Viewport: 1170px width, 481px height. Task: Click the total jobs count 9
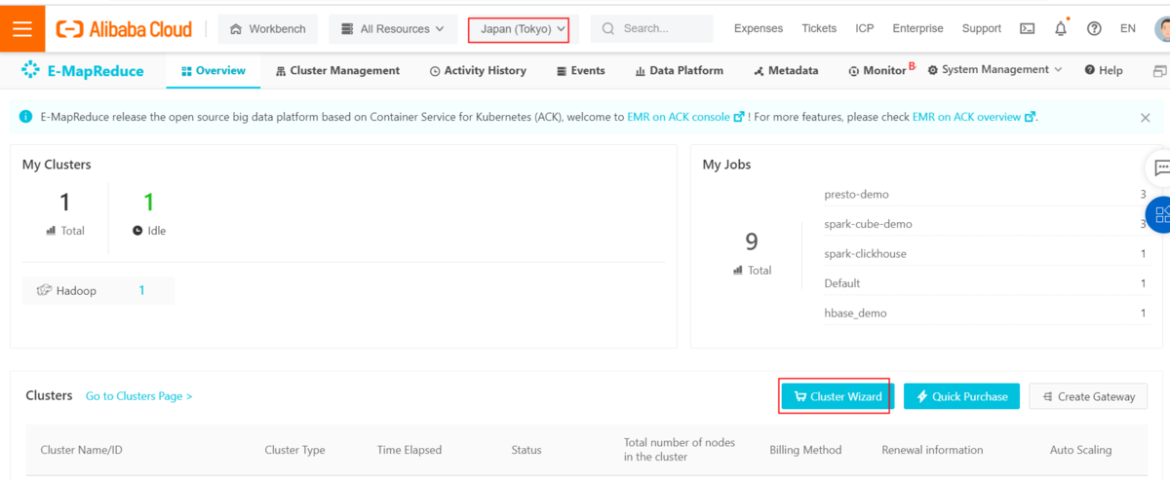(x=752, y=241)
